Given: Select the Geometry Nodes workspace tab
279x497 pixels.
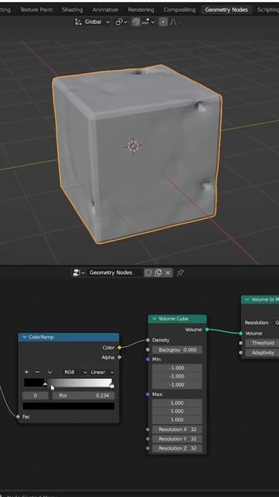Looking at the screenshot, I should pos(226,9).
